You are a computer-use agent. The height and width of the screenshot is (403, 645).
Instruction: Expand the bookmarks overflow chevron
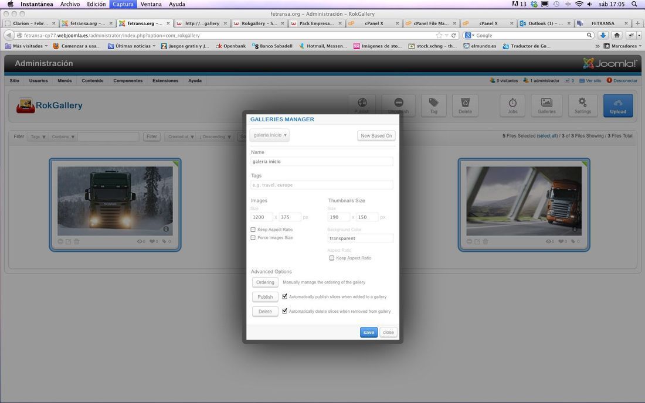pos(598,46)
